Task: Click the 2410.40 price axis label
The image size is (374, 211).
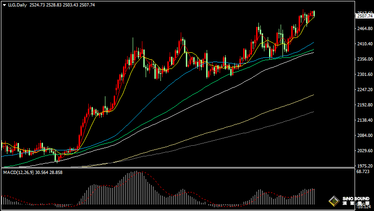Action: coord(364,44)
